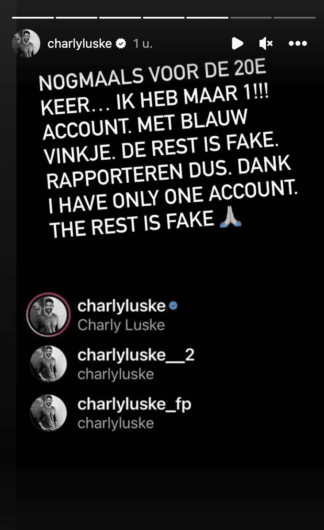Image resolution: width=324 pixels, height=530 pixels.
Task: Skip to last story progress segment
Action: [x=295, y=18]
